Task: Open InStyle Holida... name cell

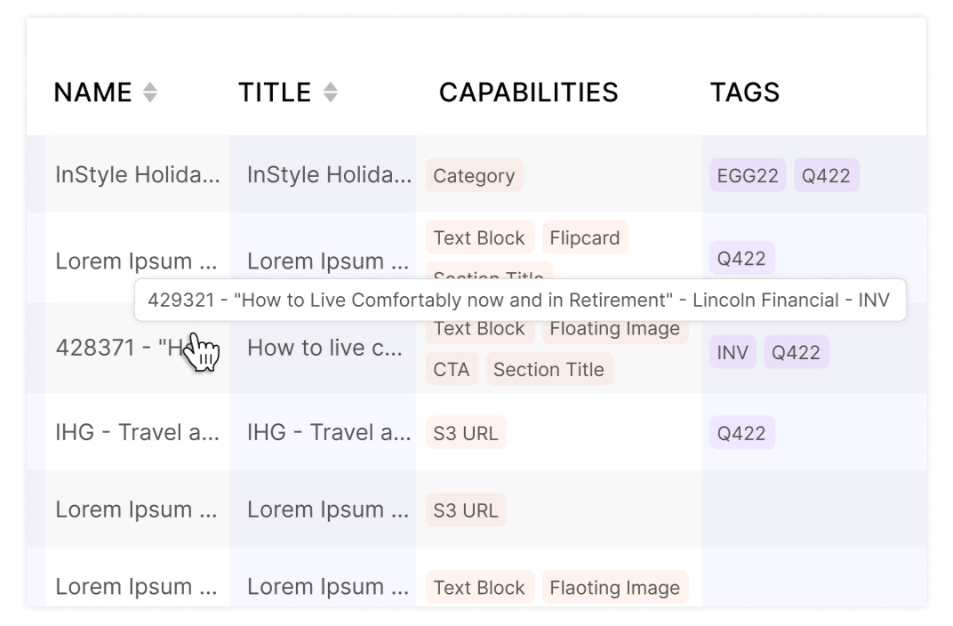Action: pos(138,174)
